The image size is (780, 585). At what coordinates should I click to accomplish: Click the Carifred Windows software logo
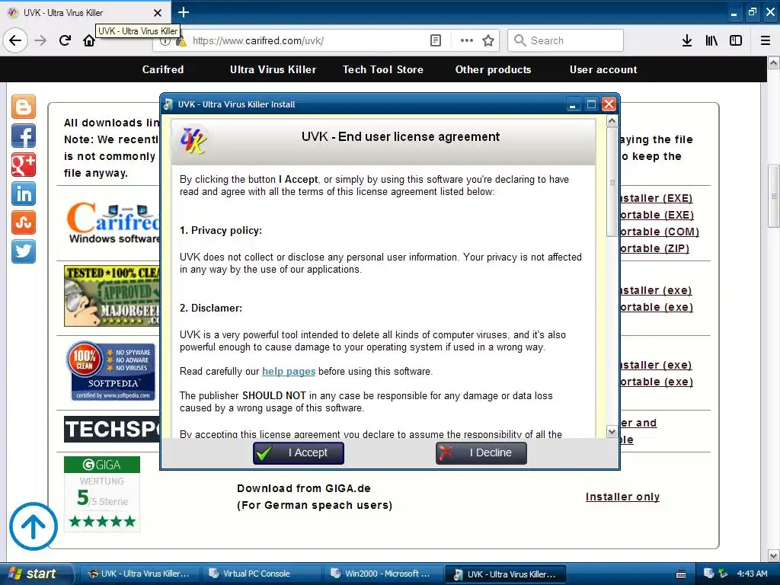113,223
